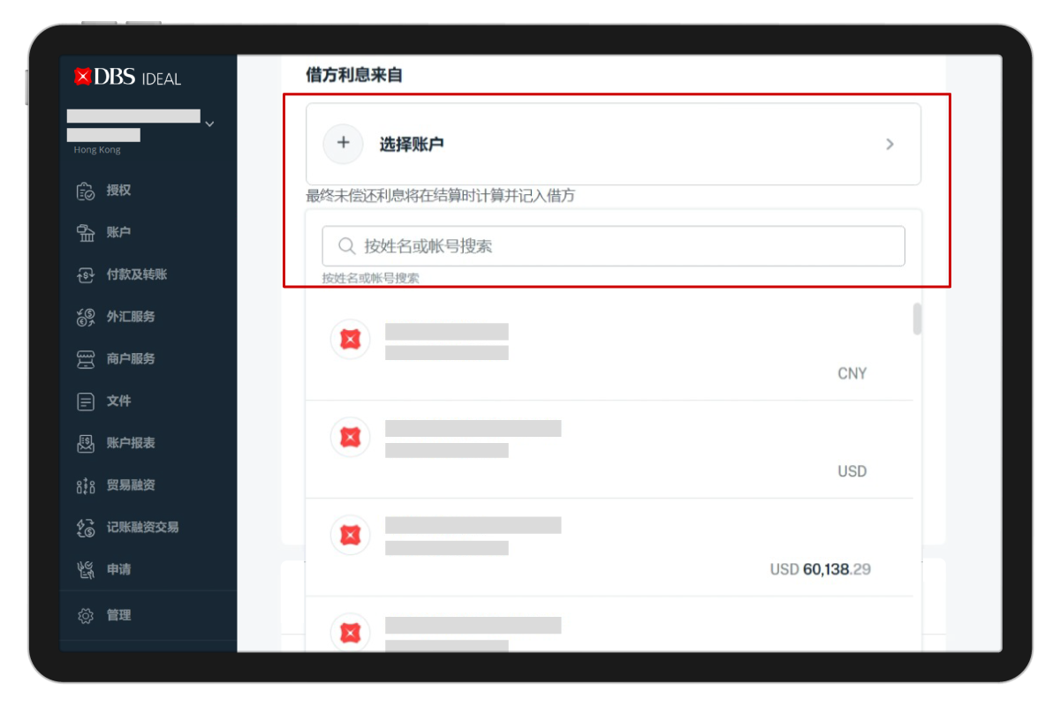Open the 文件 menu item

click(118, 402)
